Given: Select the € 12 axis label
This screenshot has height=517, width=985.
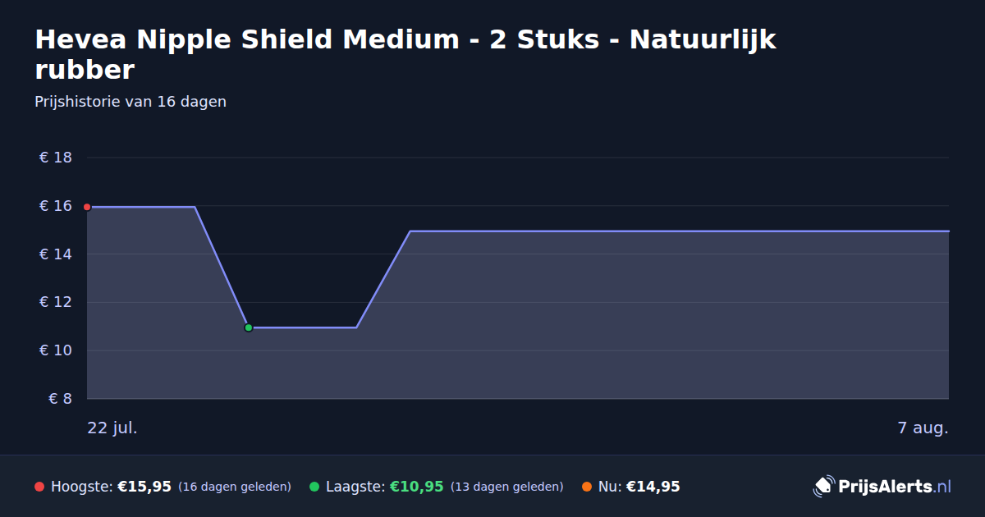Looking at the screenshot, I should 56,302.
